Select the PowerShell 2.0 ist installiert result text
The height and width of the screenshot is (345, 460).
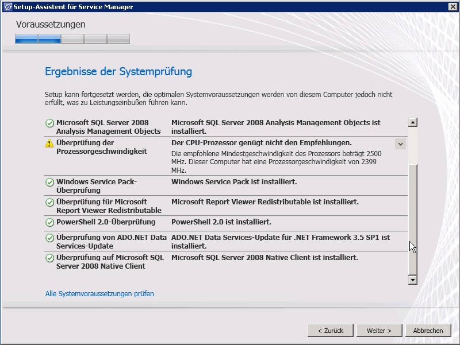[x=221, y=222]
